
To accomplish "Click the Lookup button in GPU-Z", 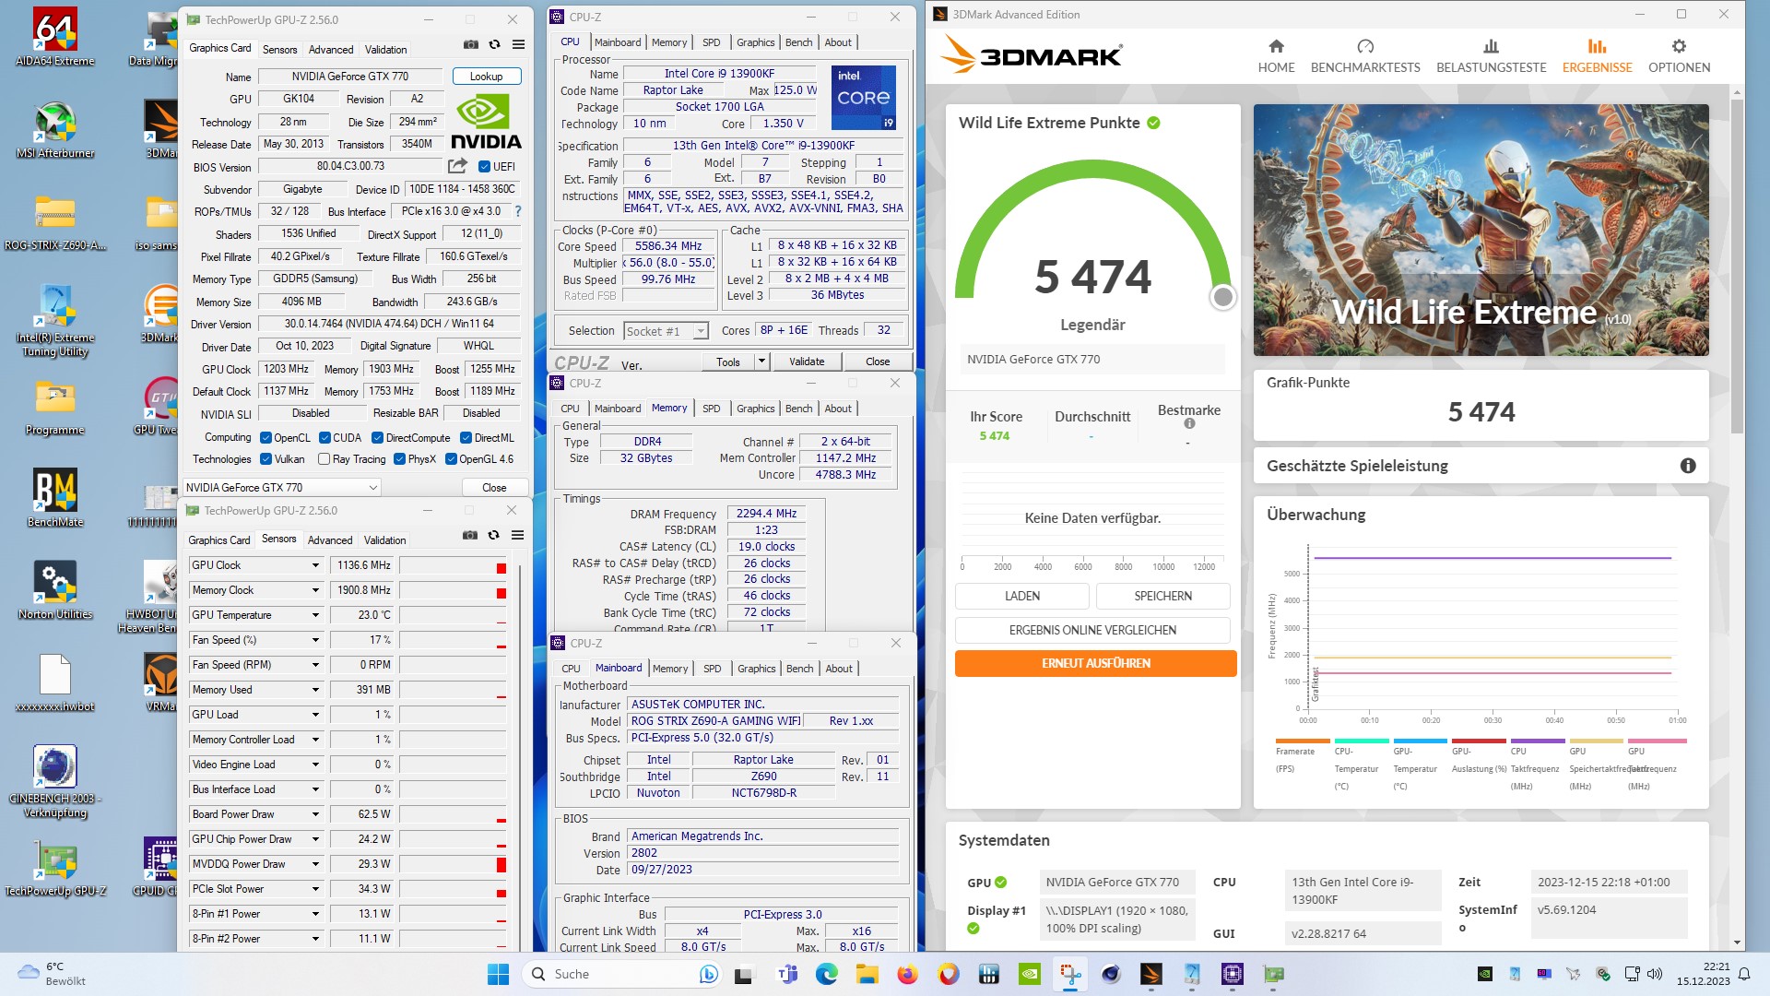I will [487, 77].
